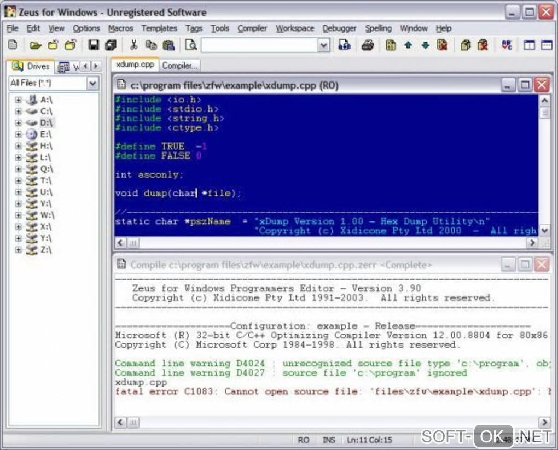Open the All Files (*.*) filter dropdown
The image size is (558, 450).
(x=92, y=84)
